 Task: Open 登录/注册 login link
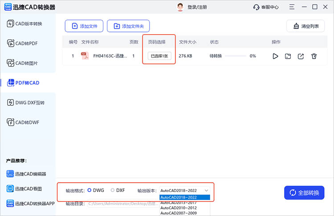click(197, 7)
